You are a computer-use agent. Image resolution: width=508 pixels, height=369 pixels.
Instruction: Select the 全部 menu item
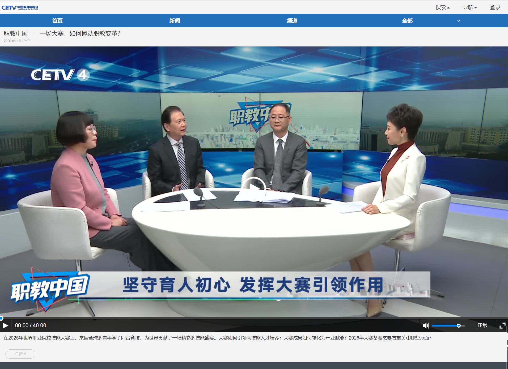click(407, 21)
